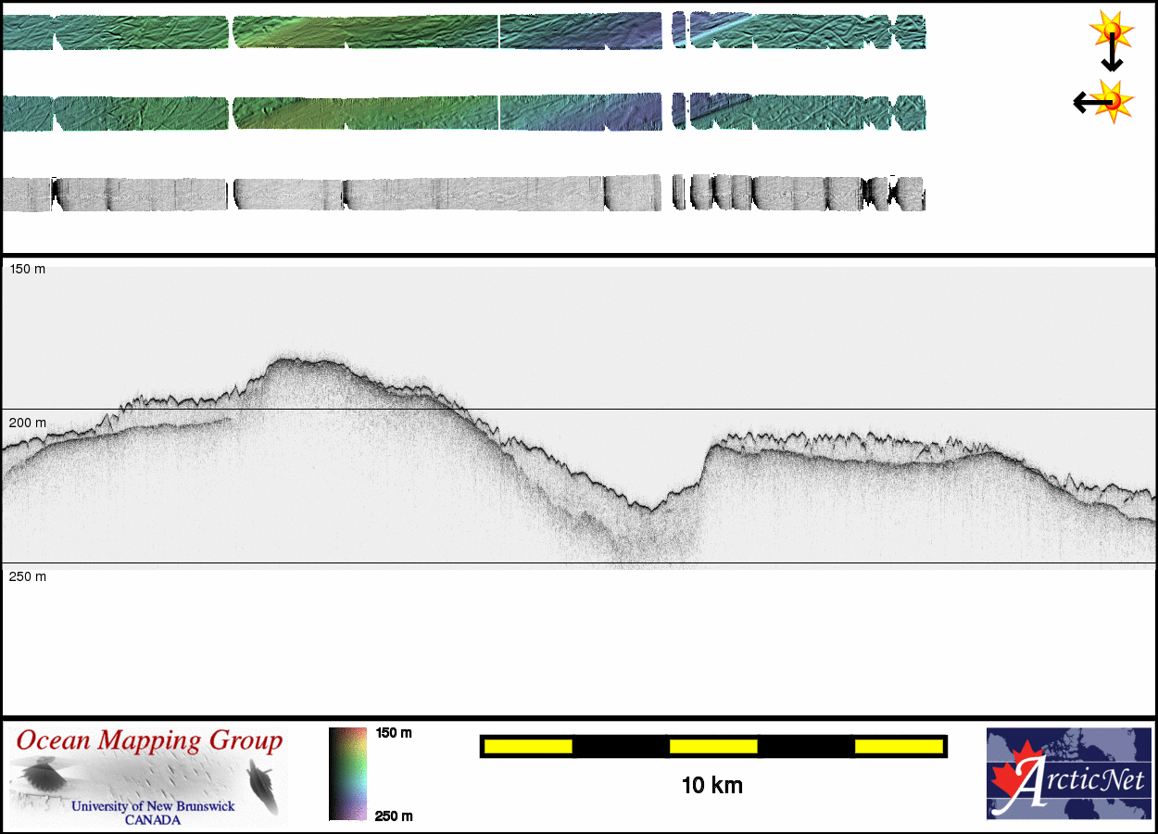Click the 150 m label beside color legend

[393, 733]
